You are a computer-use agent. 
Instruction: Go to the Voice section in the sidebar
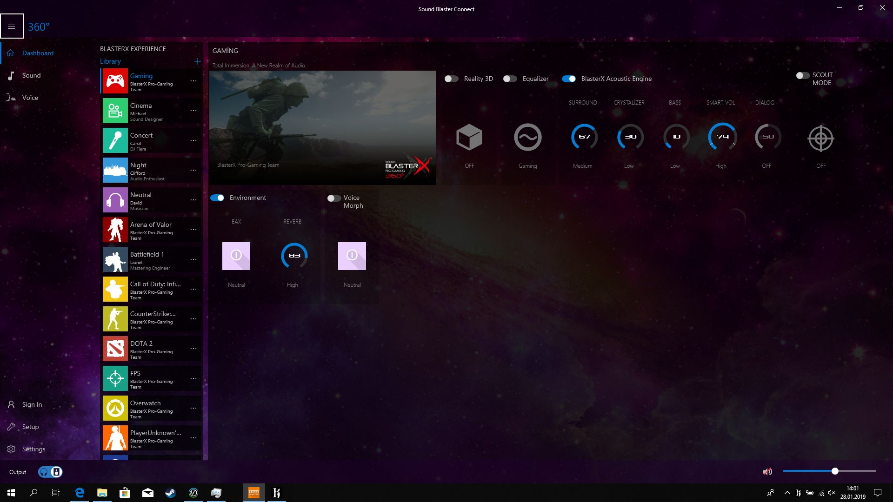tap(30, 98)
